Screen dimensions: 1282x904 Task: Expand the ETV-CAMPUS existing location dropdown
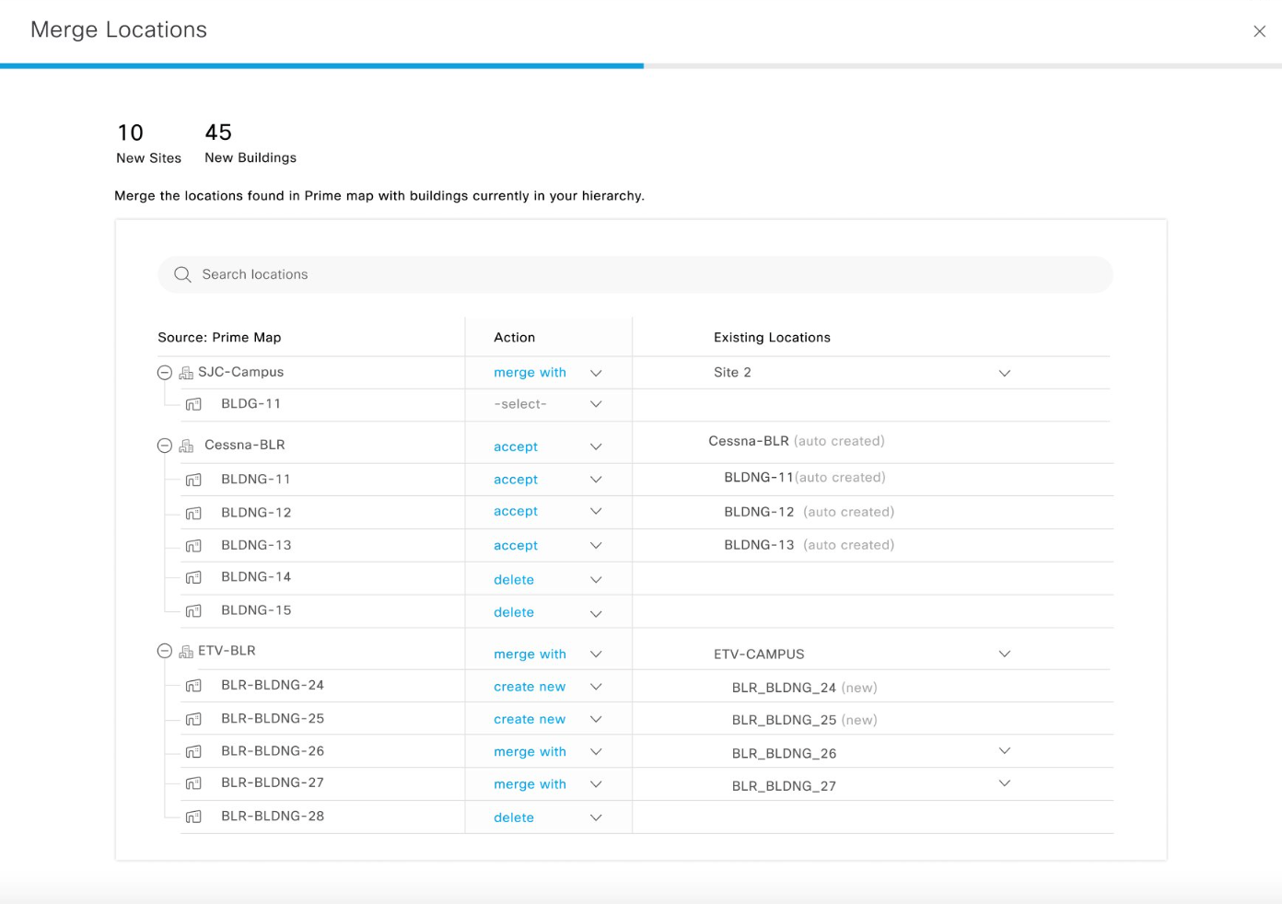pos(1004,654)
